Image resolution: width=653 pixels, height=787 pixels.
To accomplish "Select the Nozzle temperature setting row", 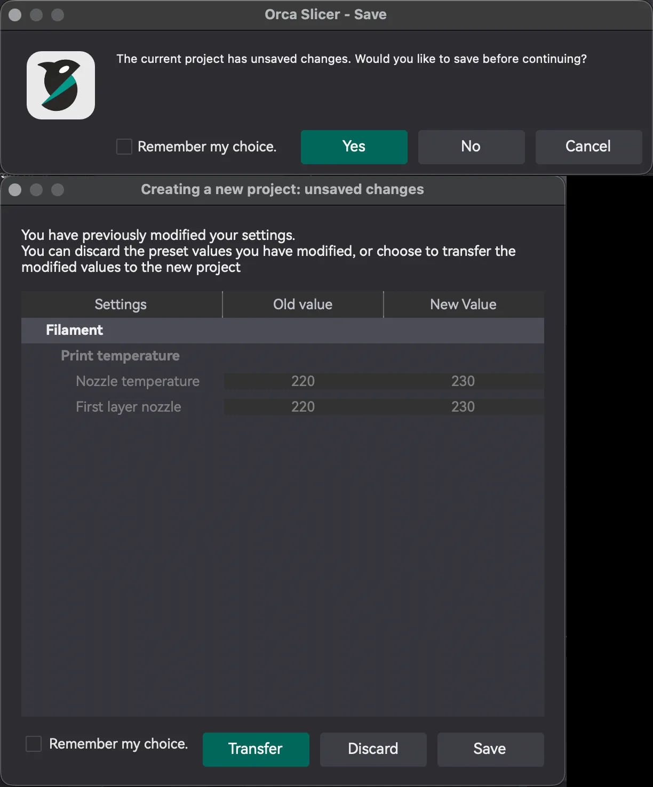I will pos(283,381).
